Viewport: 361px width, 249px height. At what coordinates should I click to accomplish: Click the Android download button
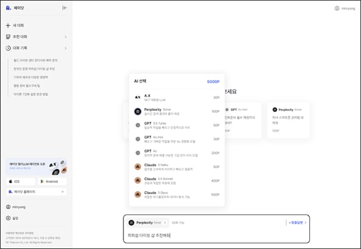point(52,181)
